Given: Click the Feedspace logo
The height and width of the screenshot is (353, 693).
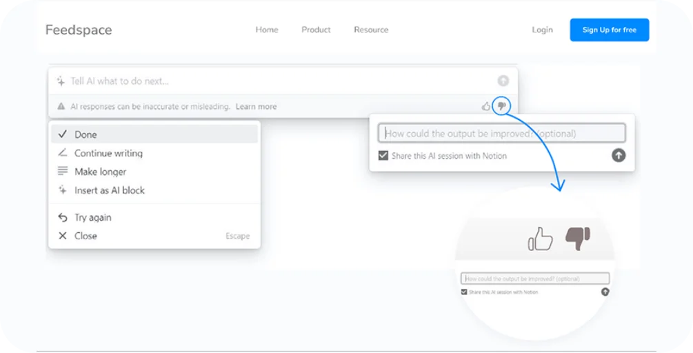Looking at the screenshot, I should point(79,30).
